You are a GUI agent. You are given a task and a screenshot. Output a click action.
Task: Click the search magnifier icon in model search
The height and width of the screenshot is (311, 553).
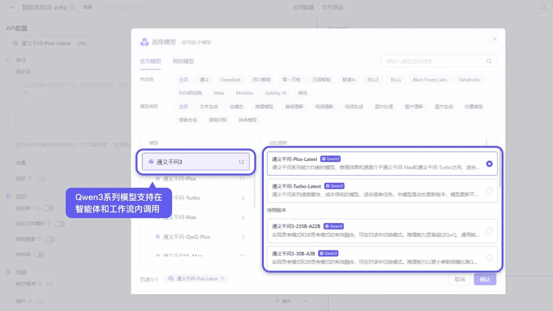pos(489,61)
